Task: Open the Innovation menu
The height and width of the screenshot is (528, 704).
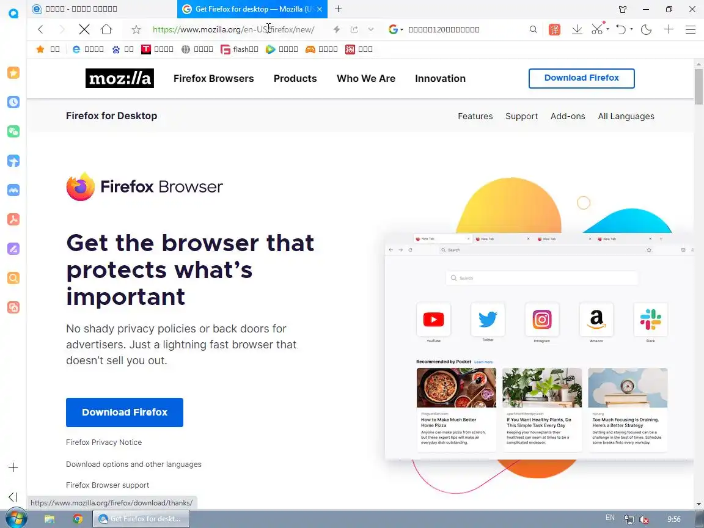Action: (x=440, y=79)
